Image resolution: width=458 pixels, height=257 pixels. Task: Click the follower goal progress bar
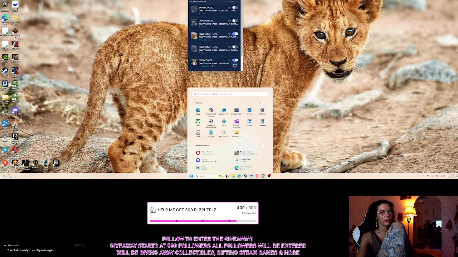point(203,221)
